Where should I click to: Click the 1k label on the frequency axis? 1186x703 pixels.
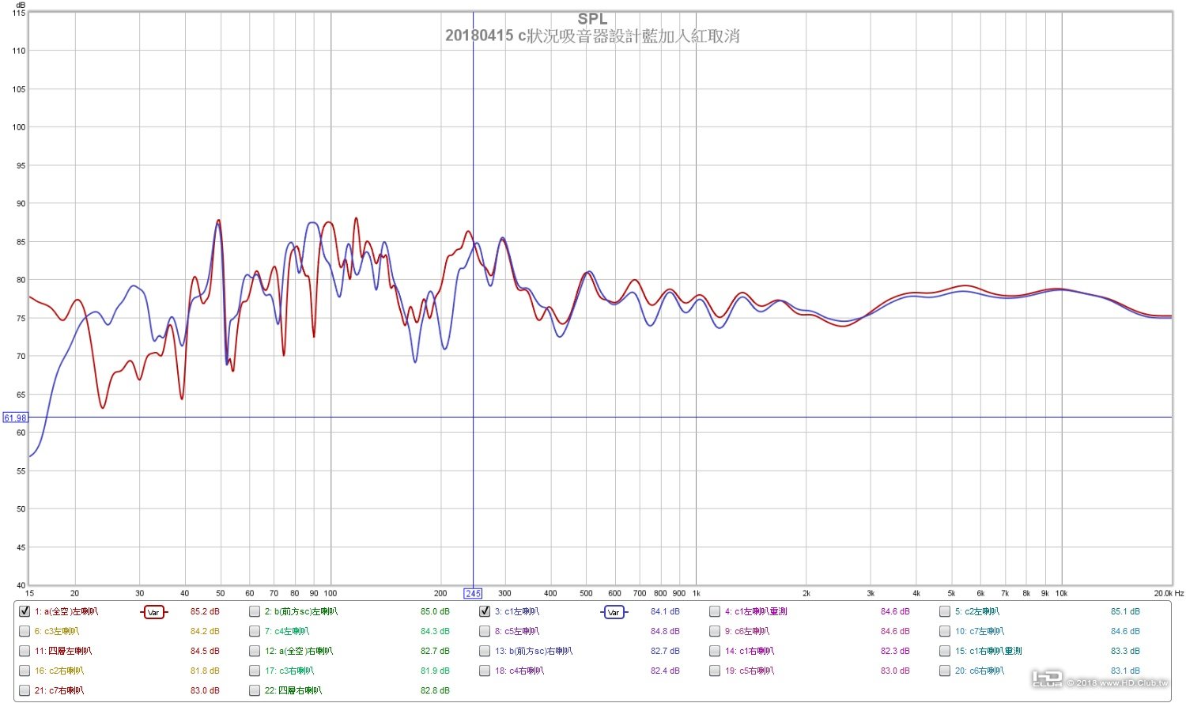pyautogui.click(x=697, y=593)
